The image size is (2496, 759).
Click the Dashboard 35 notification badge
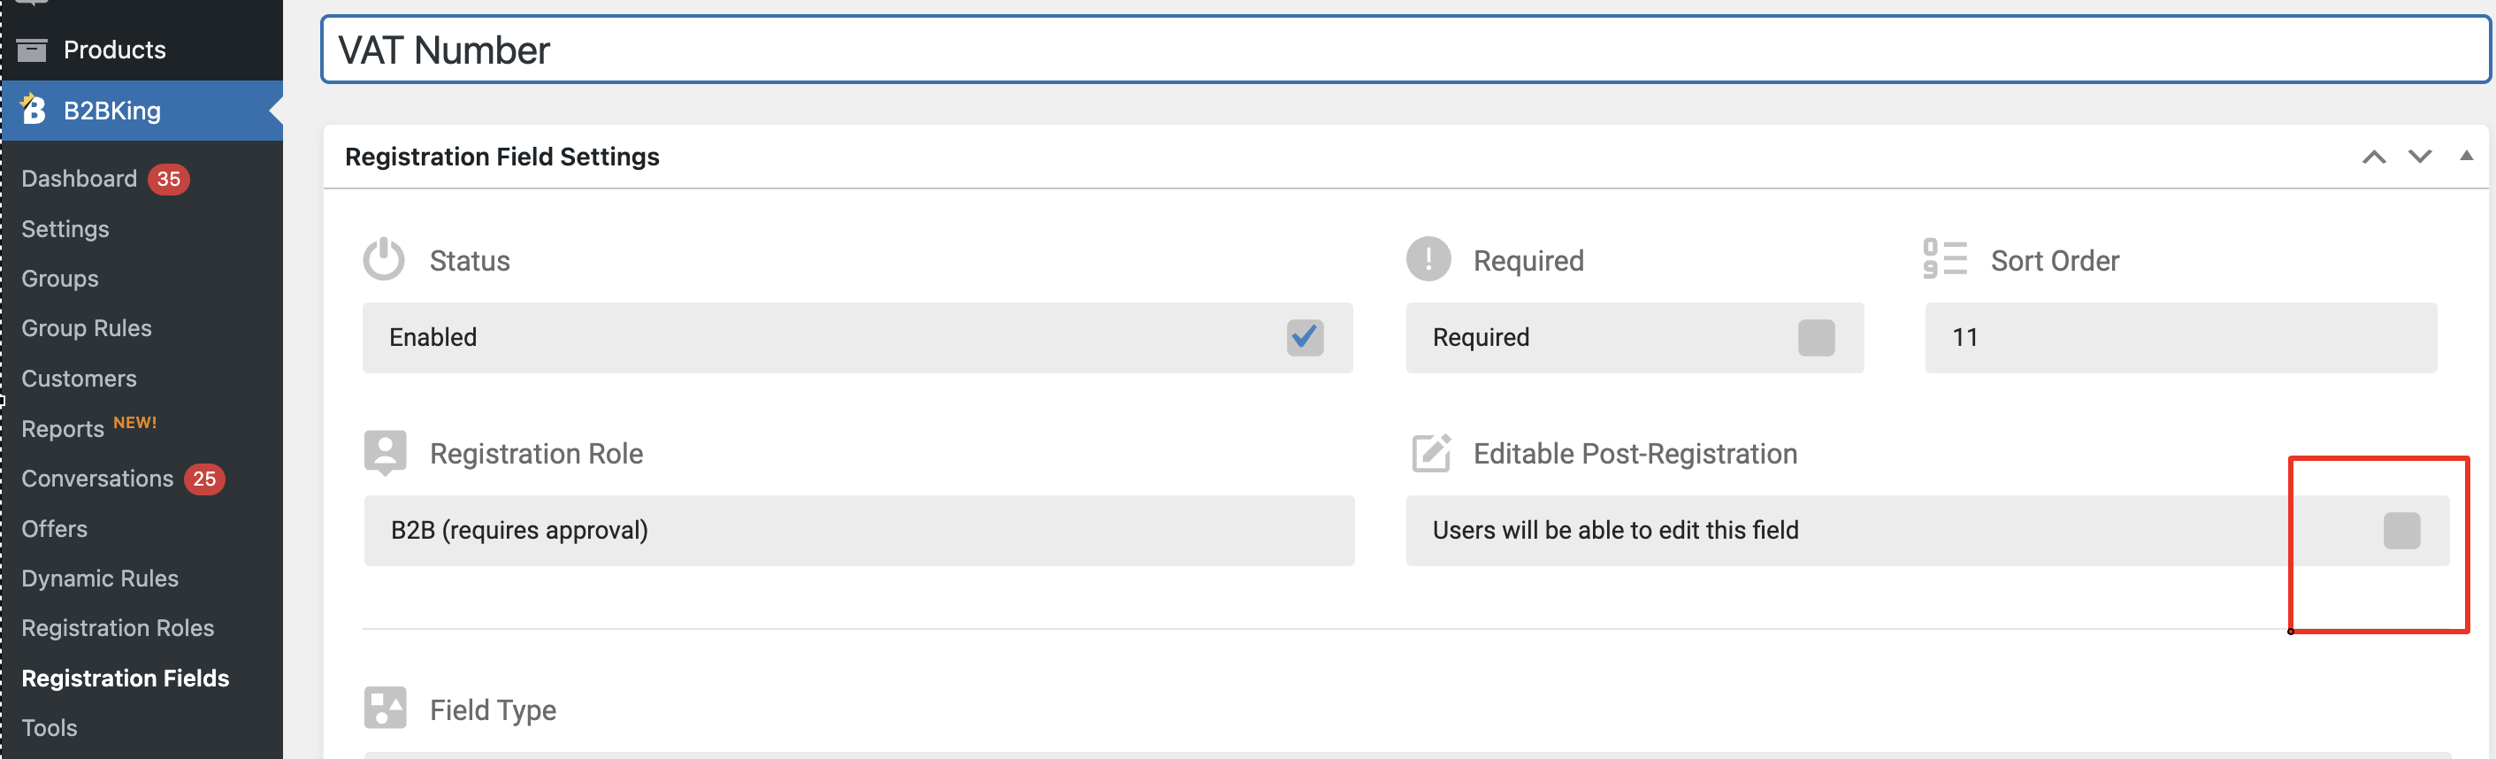click(x=169, y=180)
